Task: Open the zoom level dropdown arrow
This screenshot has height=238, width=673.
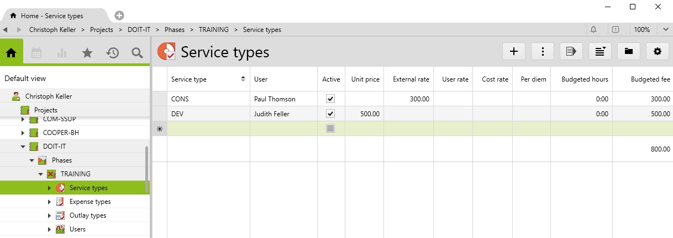Action: [x=665, y=29]
